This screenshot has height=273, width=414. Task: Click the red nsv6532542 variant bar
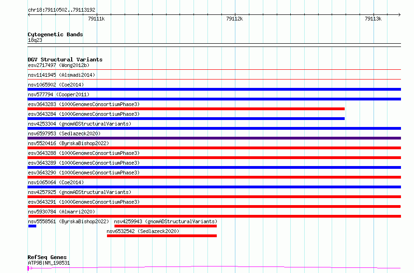[x=162, y=236]
